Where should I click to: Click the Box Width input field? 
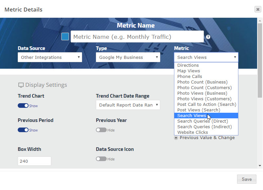click(x=34, y=161)
